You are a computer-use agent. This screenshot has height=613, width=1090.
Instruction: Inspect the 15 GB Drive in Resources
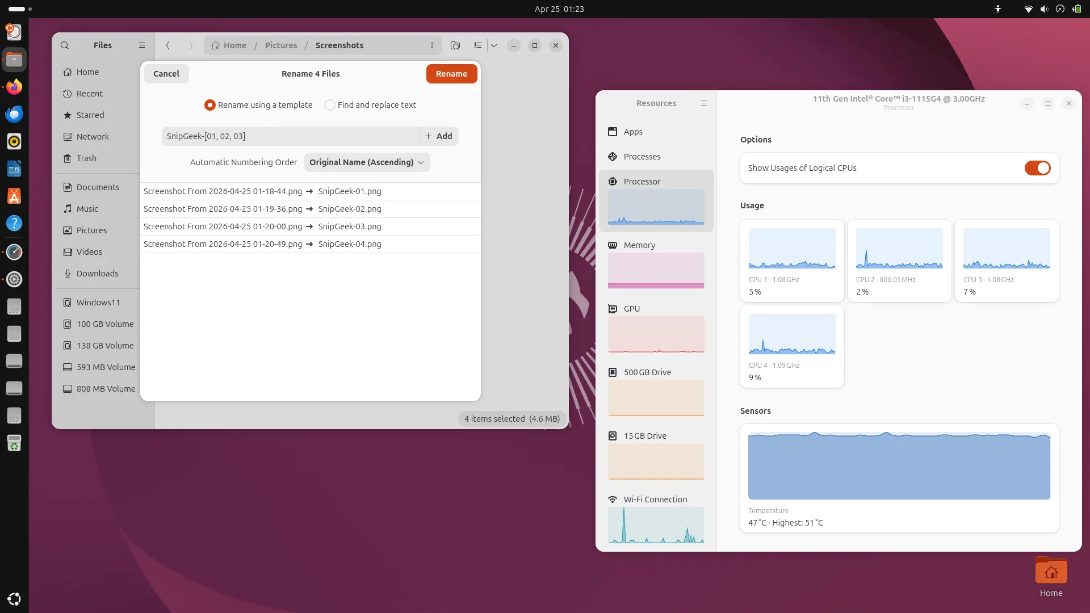coord(644,435)
